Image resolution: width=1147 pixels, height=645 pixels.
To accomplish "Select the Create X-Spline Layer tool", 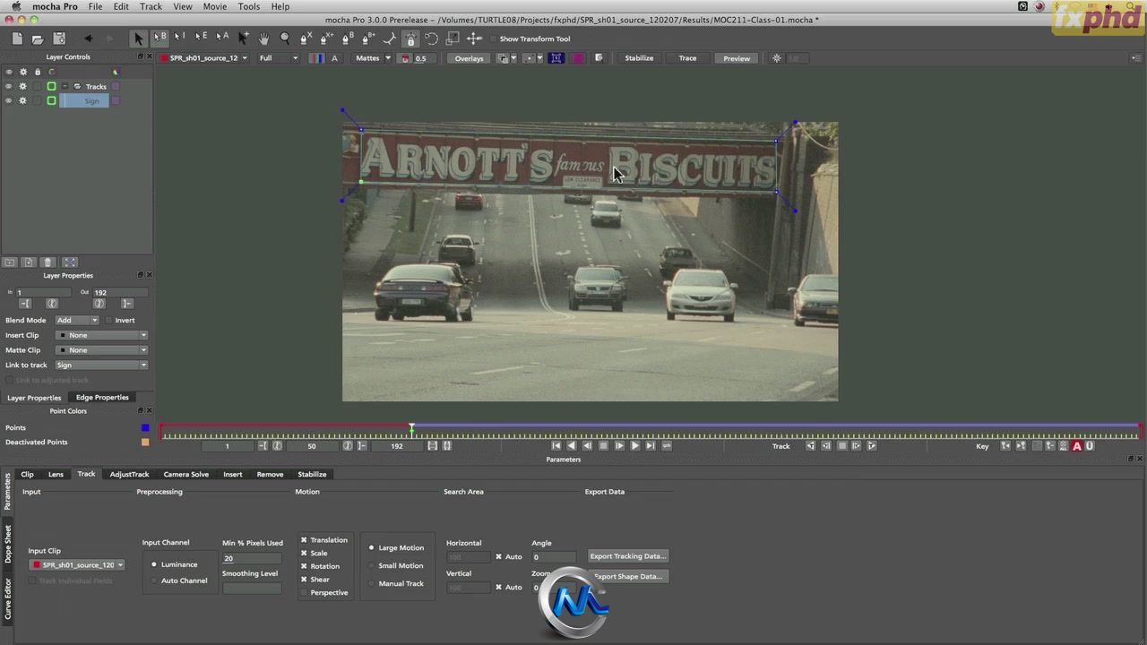I will 306,39.
